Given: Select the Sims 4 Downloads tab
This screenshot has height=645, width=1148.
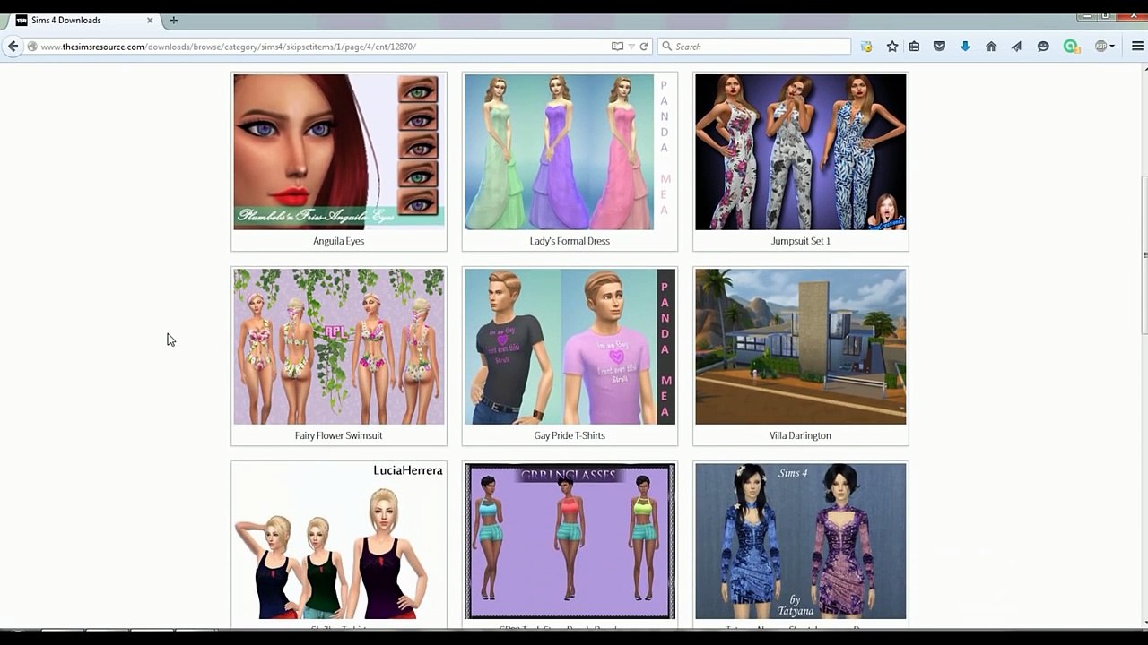Looking at the screenshot, I should (x=85, y=20).
